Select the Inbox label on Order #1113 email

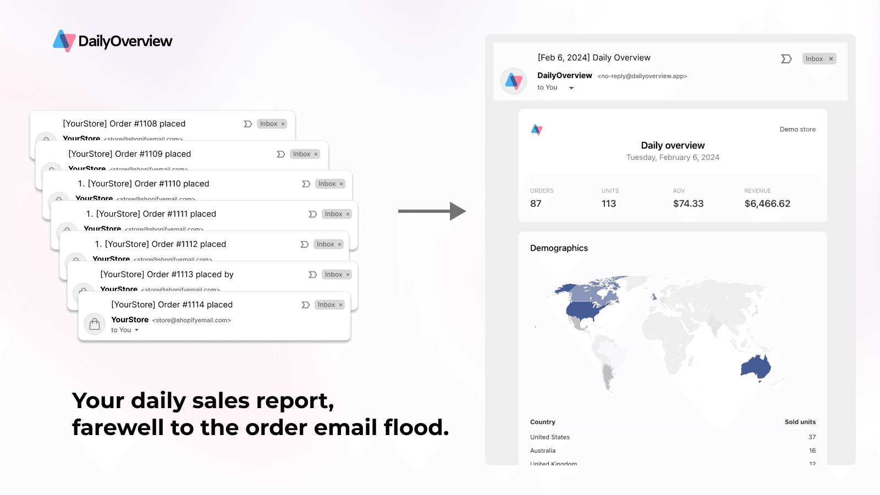click(x=333, y=274)
